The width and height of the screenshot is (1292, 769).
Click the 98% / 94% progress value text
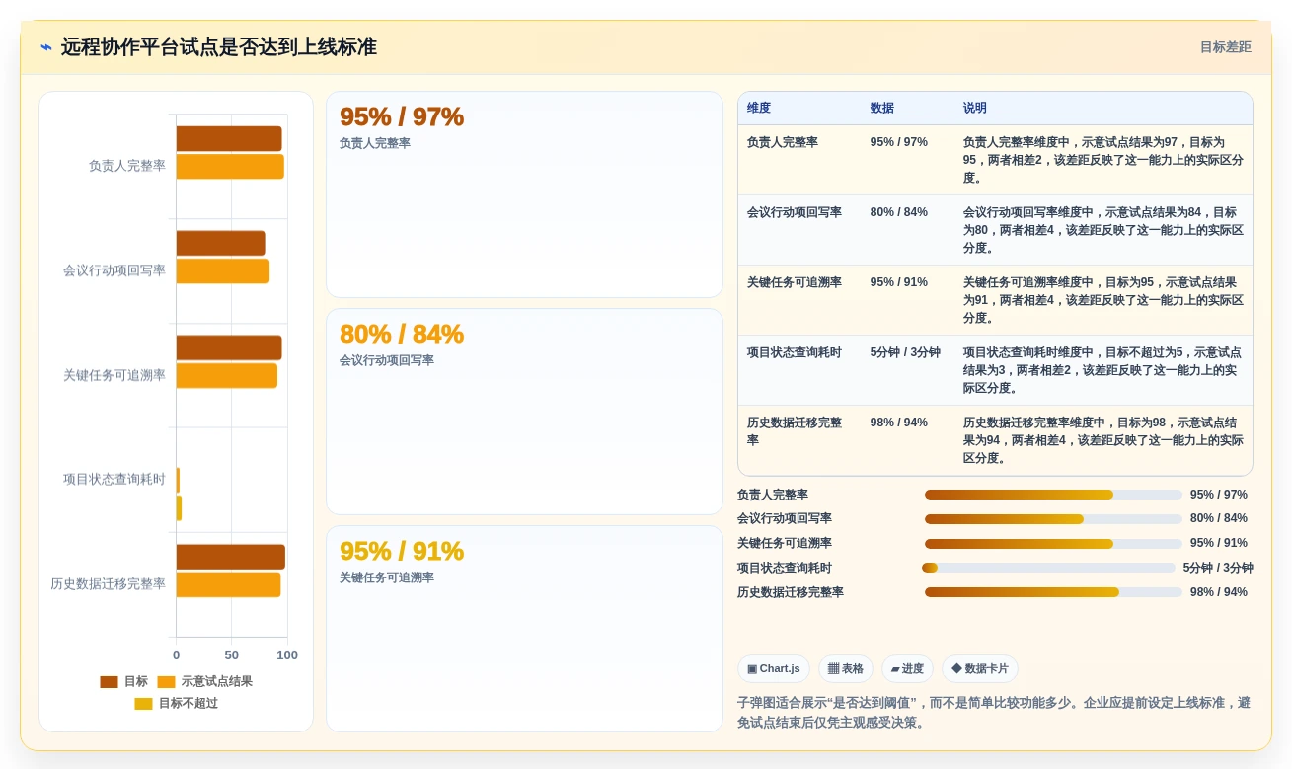[1219, 592]
